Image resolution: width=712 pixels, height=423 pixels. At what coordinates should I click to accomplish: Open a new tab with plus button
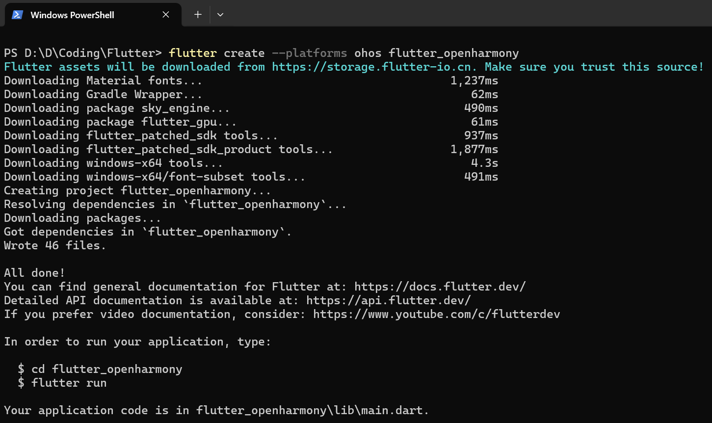click(x=198, y=15)
